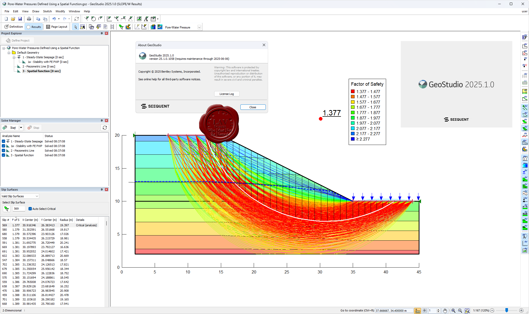Click the Define Project button
529x314 pixels.
18,41
